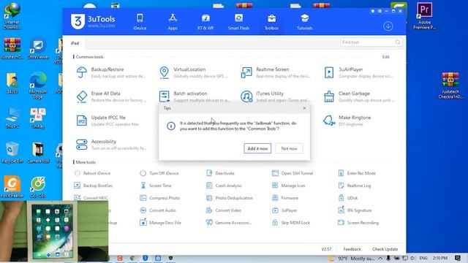Open Convert Video tool

(x=224, y=210)
